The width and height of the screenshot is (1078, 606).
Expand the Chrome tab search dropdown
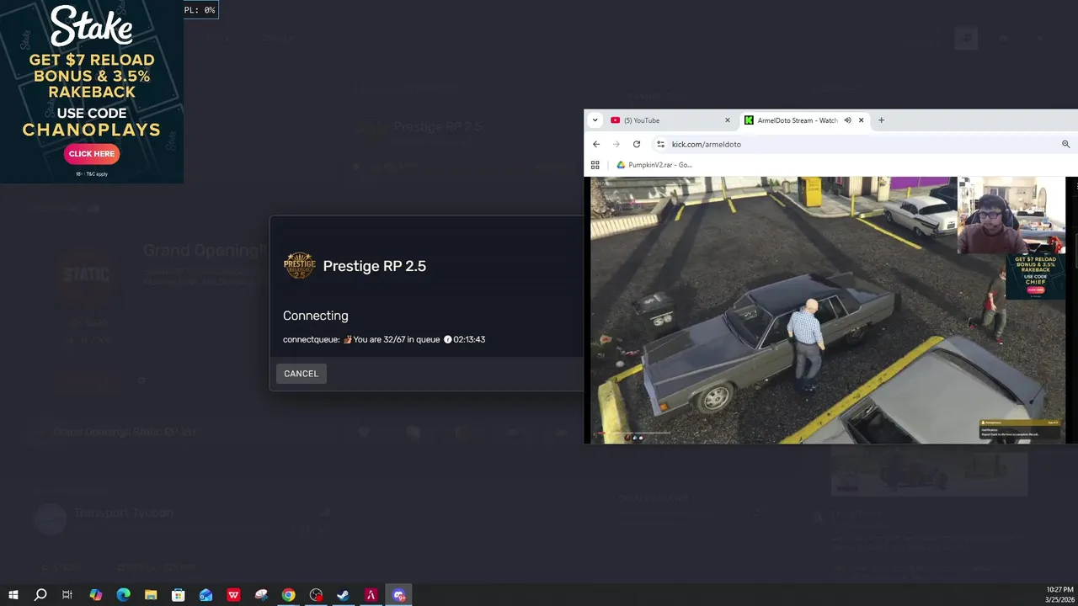pos(595,120)
